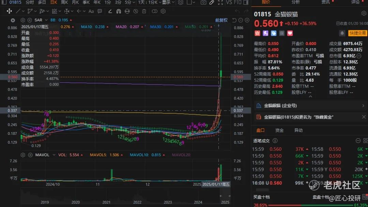368x207 pixels.
Task: Add stock to favorites with heart icon
Action: pyautogui.click(x=290, y=33)
